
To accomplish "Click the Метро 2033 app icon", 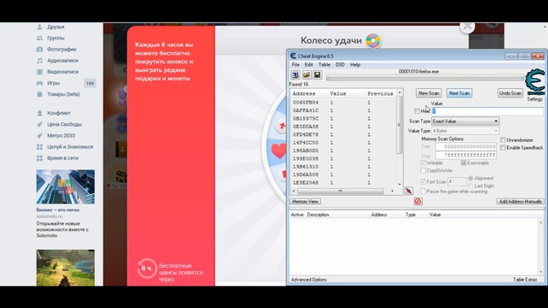I will (x=40, y=135).
